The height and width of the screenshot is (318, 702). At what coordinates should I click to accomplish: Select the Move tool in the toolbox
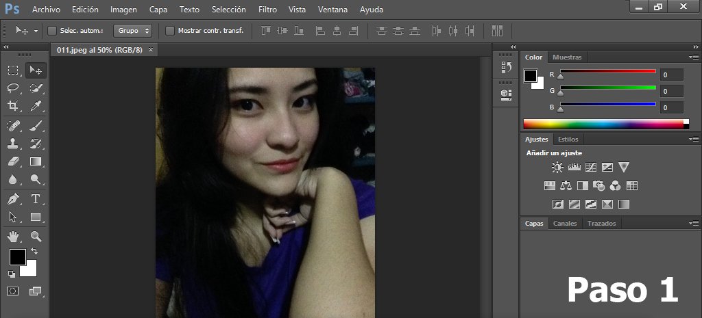[x=36, y=70]
